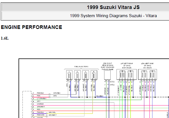Screen dimensions: 169x118
Task: Click the "(ON RIGHT SIDE OF ENG)" note
Action: [x=108, y=64]
